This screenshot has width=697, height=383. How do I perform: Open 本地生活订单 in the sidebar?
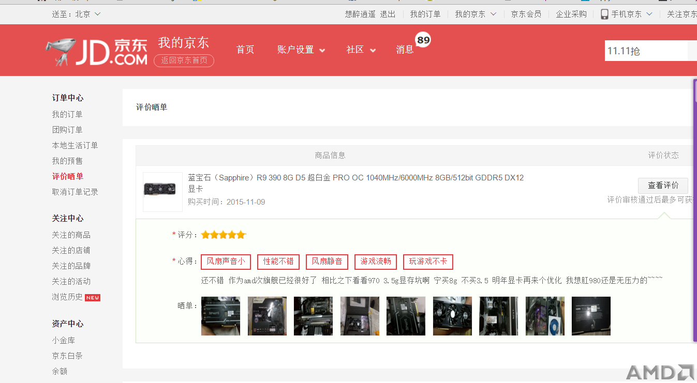click(x=75, y=145)
